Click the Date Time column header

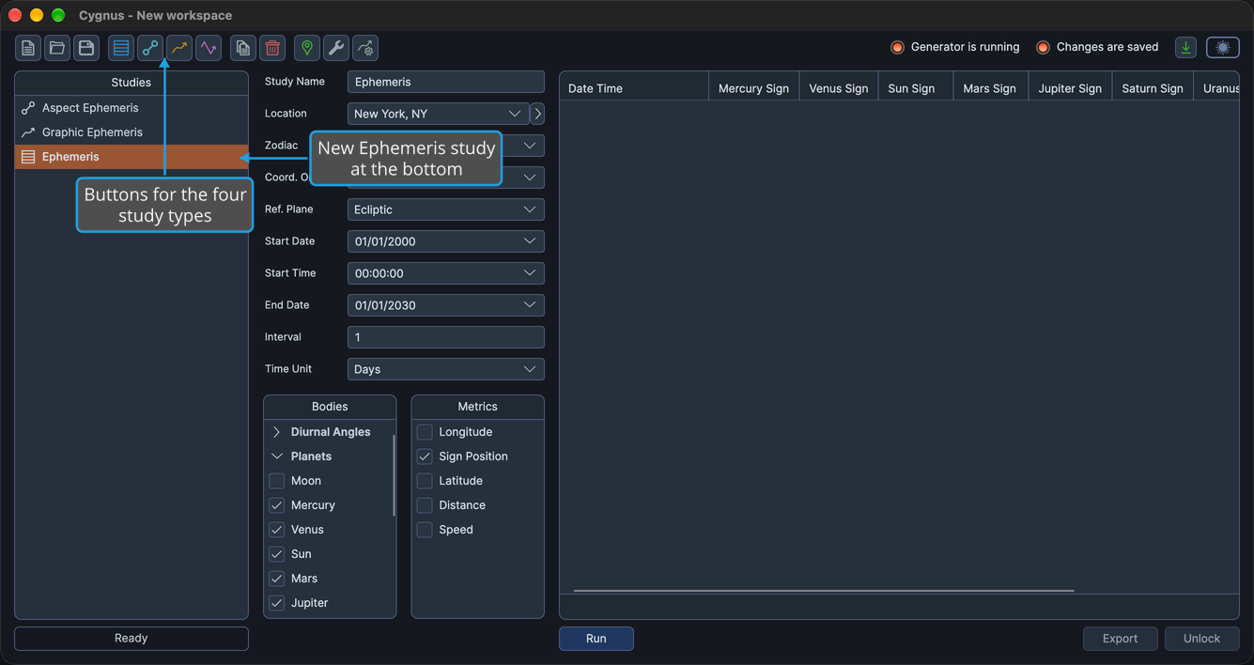pyautogui.click(x=634, y=88)
